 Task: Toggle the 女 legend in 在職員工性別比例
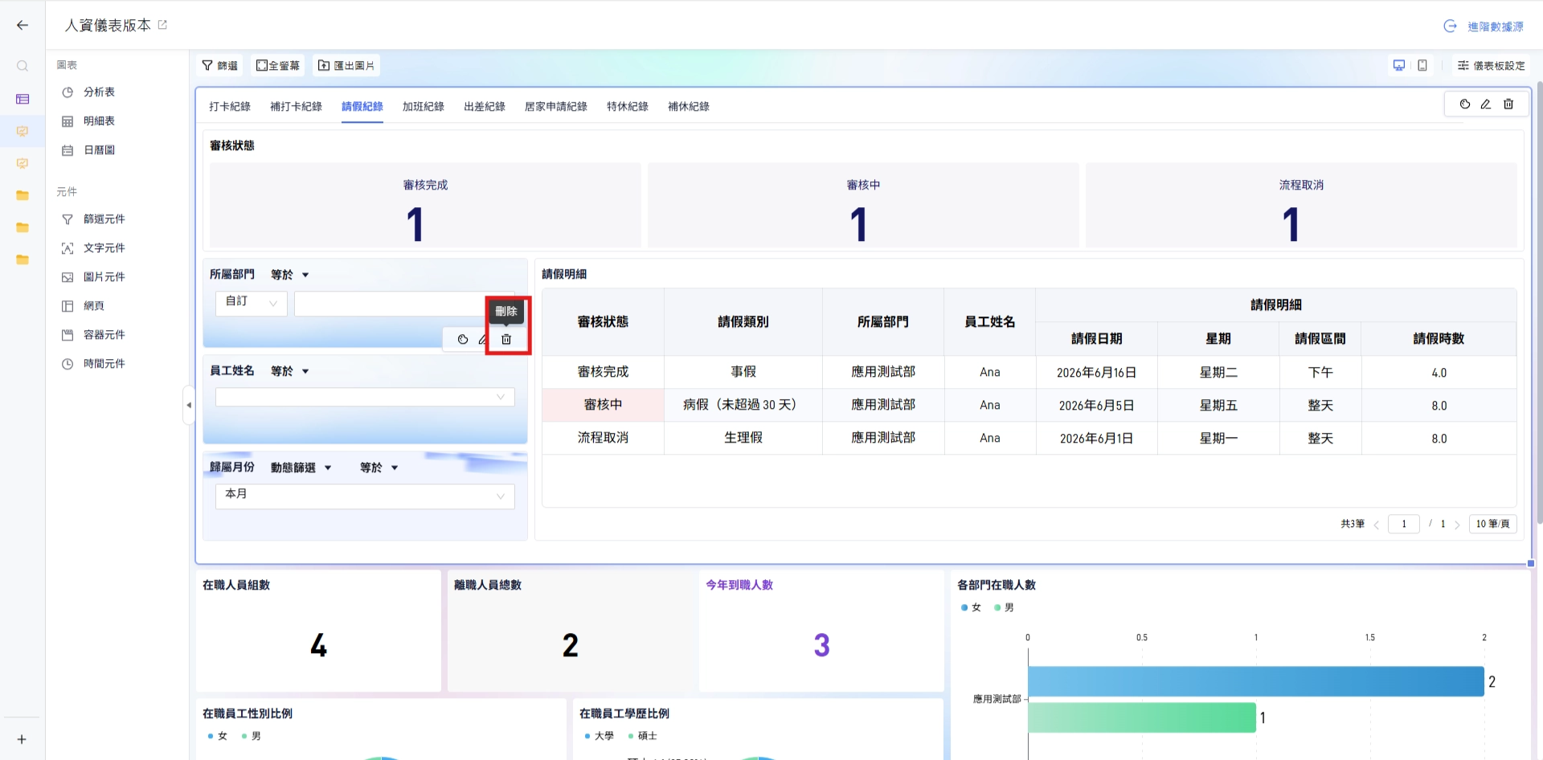click(218, 736)
